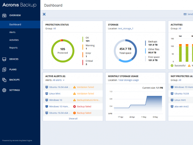Click the Critical 2 legend entry
This screenshot has width=193, height=145.
pos(88,62)
